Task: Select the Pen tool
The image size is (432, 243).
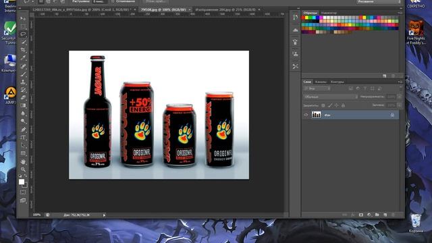Action: (x=24, y=130)
